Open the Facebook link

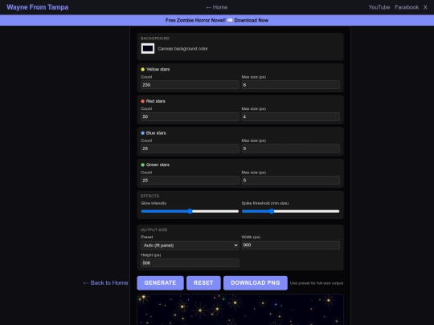pyautogui.click(x=407, y=7)
